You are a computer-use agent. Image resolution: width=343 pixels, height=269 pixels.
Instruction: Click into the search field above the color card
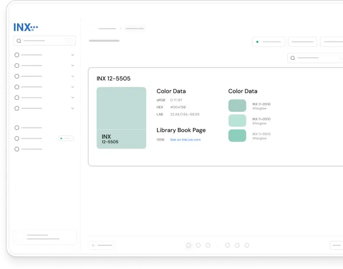pos(316,58)
